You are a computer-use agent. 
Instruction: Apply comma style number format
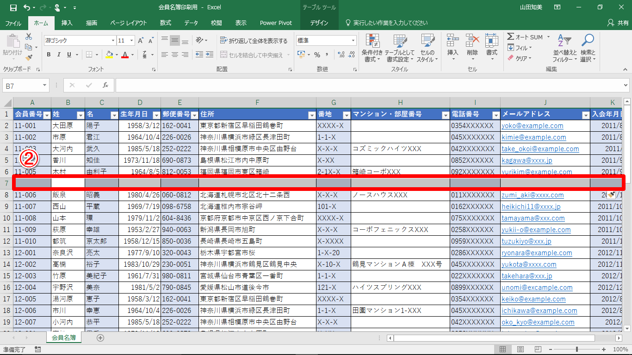[x=328, y=55]
